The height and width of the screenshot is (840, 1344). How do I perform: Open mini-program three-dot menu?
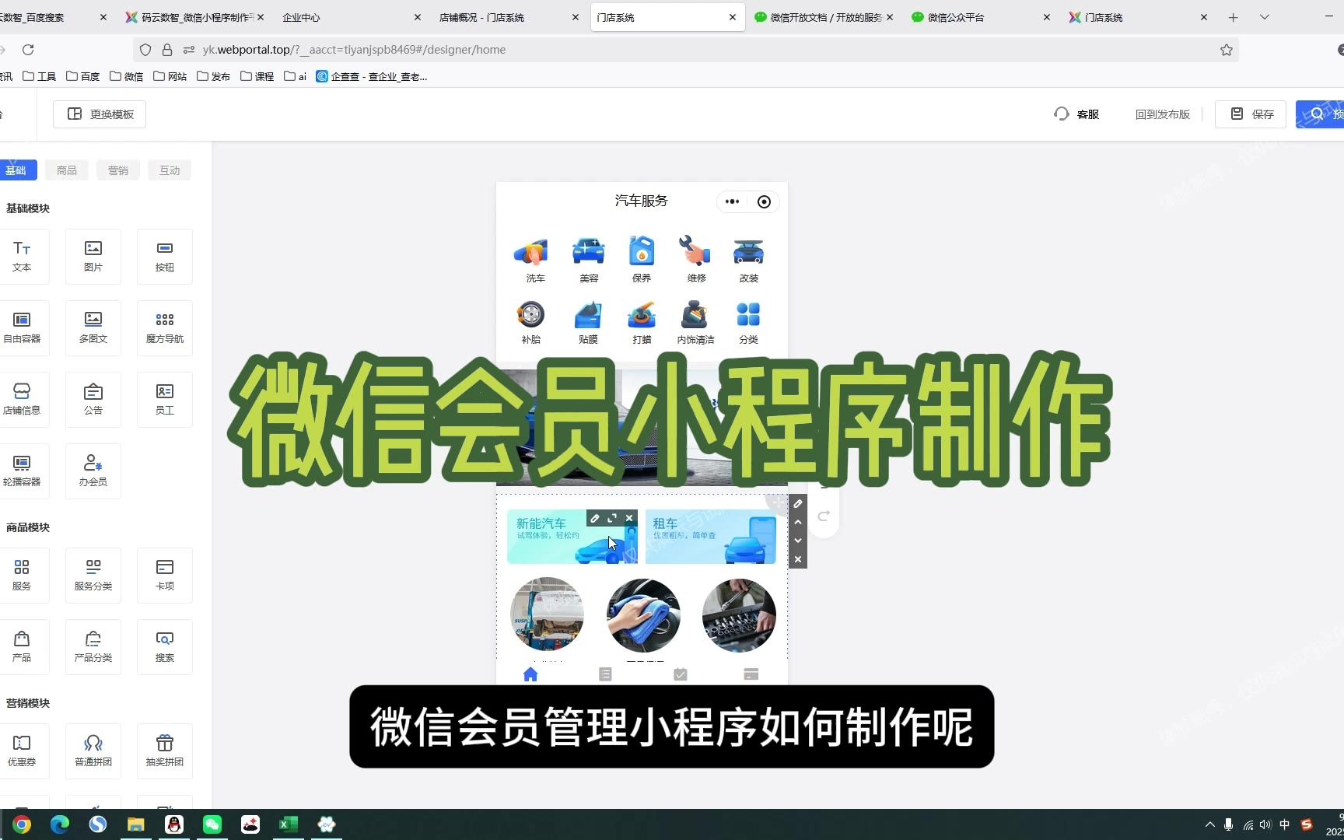click(732, 201)
